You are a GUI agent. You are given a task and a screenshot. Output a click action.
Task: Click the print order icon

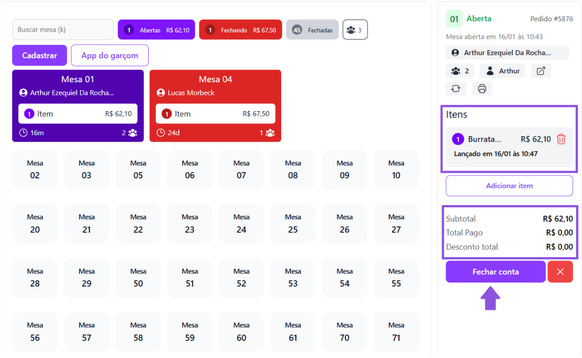[x=482, y=89]
